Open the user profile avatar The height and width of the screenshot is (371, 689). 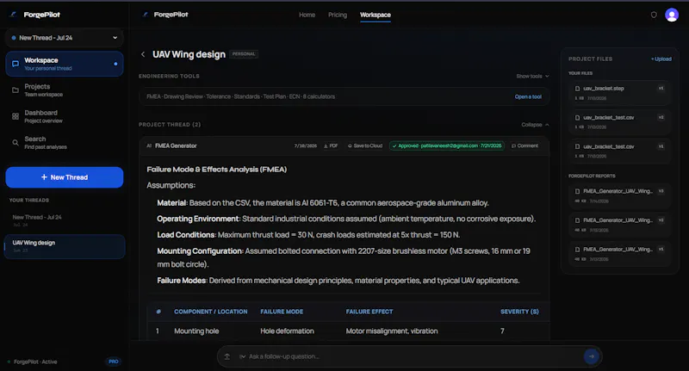pyautogui.click(x=672, y=15)
